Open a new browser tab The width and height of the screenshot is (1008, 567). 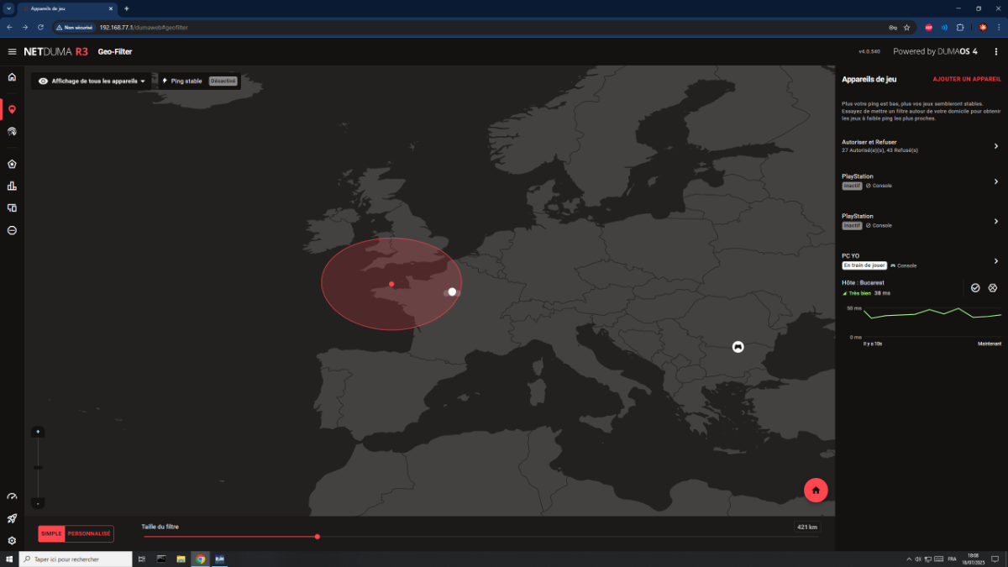[127, 8]
